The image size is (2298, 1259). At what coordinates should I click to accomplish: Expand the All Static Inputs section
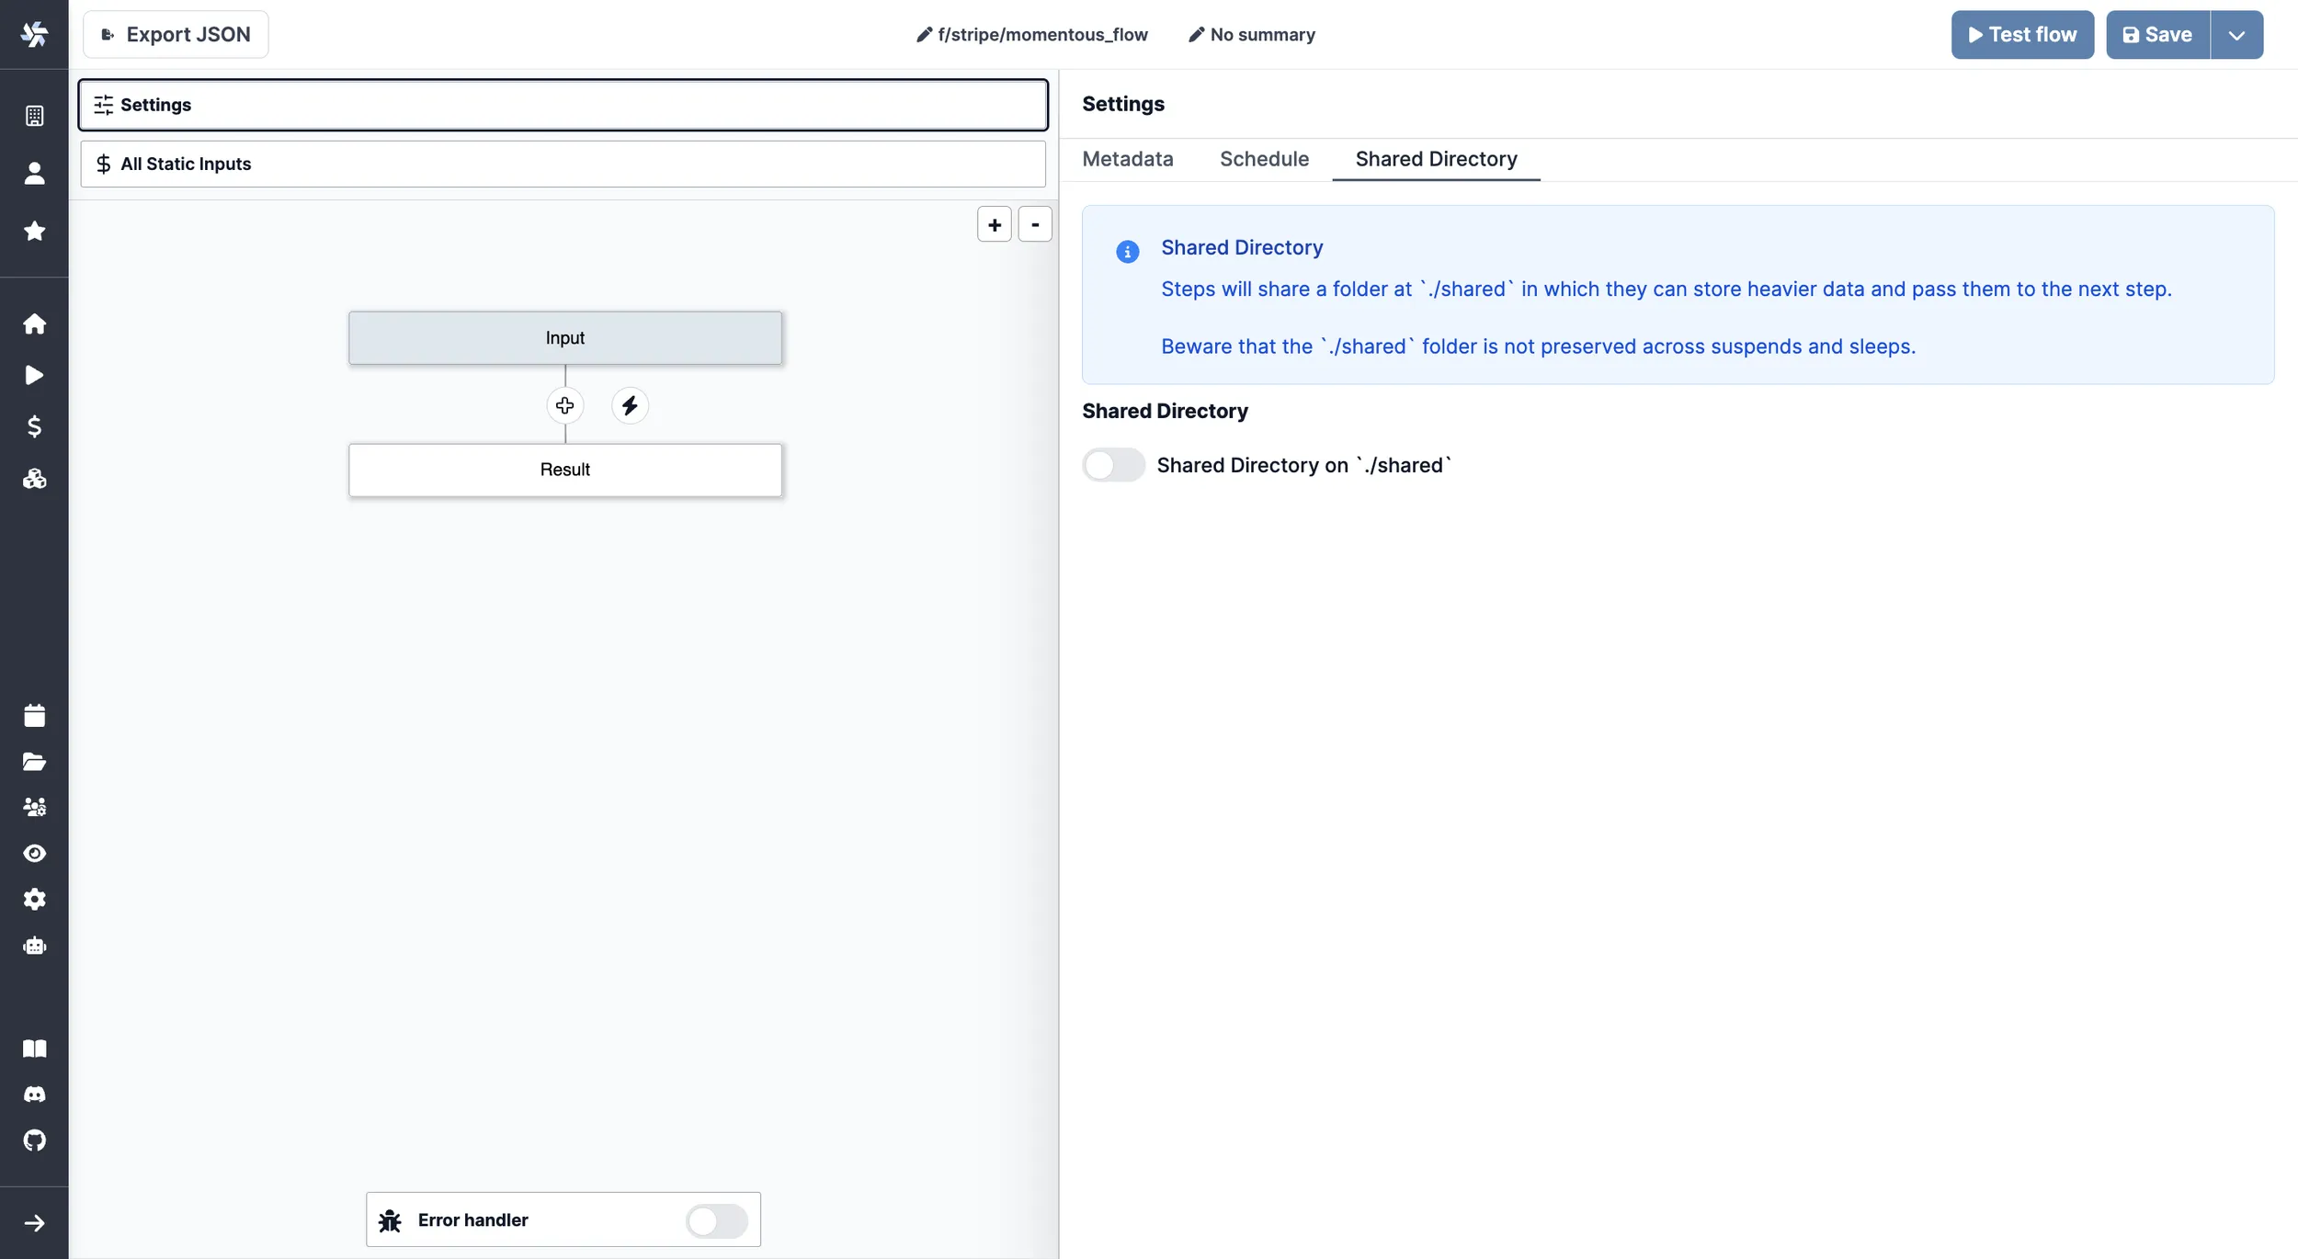[x=562, y=164]
